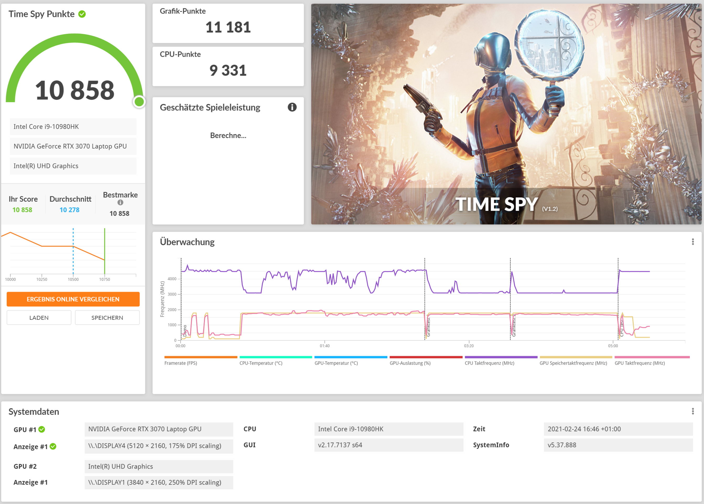
Task: Open the three-dot menu in Überwachung panel
Action: 693,242
